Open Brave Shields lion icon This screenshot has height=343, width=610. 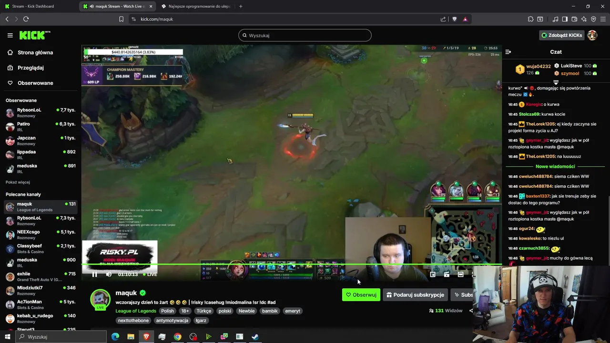click(x=454, y=19)
